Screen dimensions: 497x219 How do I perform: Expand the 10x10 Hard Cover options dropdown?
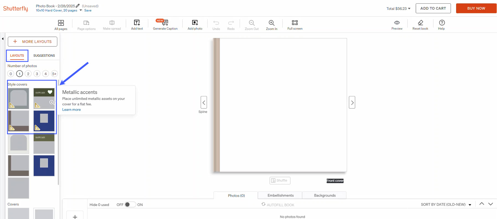pyautogui.click(x=81, y=11)
